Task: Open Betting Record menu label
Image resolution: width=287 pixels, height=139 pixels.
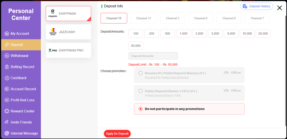Action: 22,67
